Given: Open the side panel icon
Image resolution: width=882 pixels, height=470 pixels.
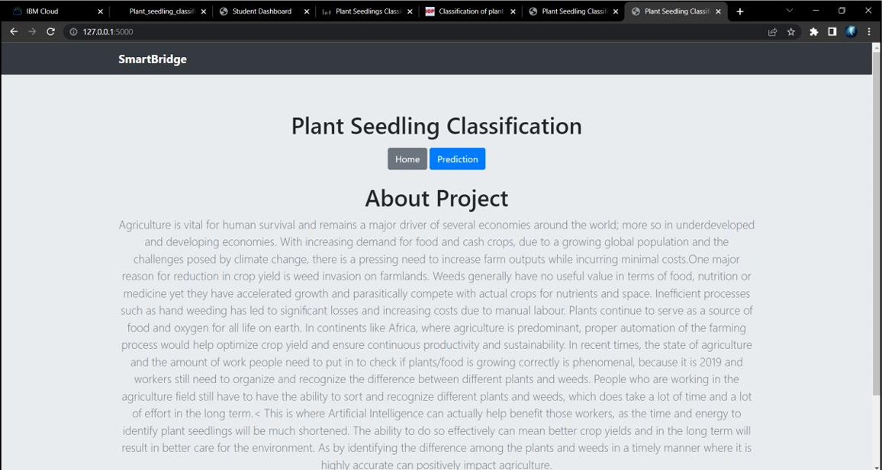Looking at the screenshot, I should coord(832,32).
